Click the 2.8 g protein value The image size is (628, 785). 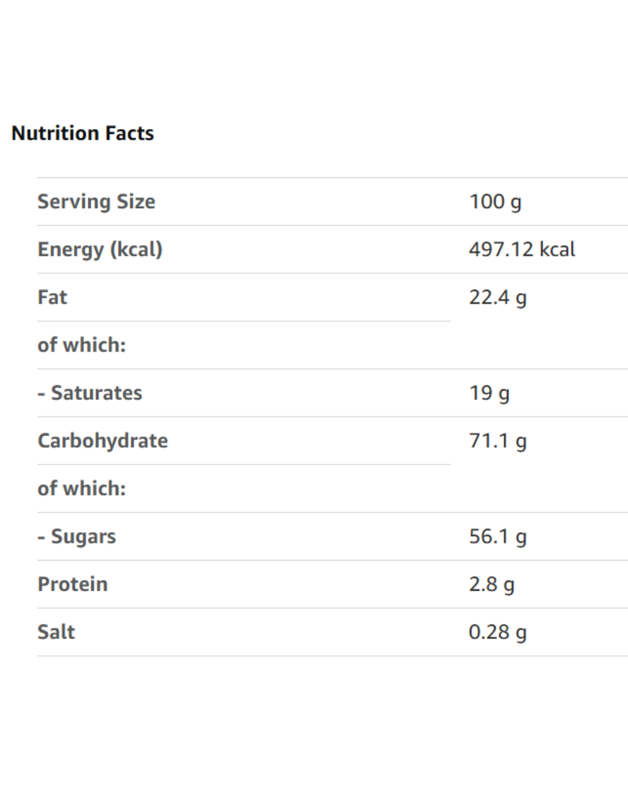(491, 584)
